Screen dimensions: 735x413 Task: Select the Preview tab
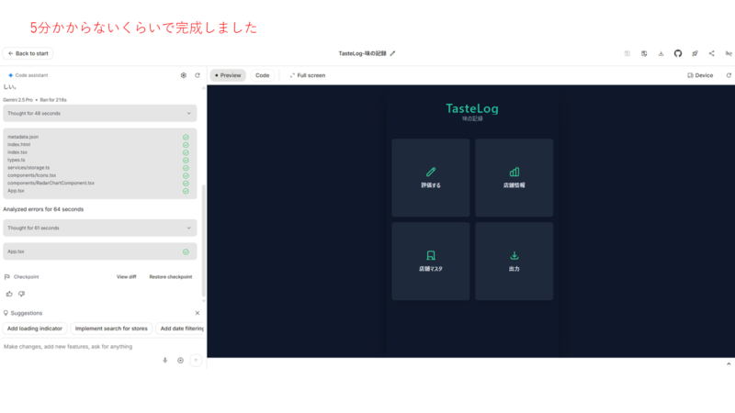228,75
